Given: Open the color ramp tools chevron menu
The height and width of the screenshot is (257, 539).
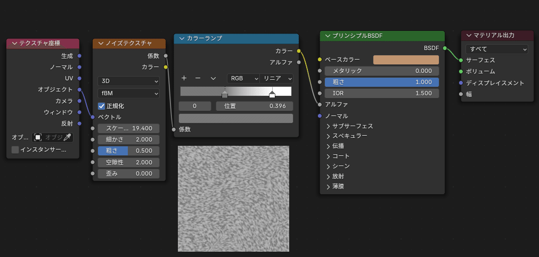Looking at the screenshot, I should click(213, 78).
